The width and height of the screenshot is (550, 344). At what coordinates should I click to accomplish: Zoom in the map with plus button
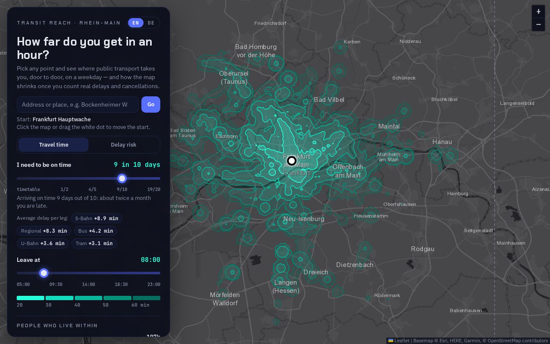click(x=538, y=12)
